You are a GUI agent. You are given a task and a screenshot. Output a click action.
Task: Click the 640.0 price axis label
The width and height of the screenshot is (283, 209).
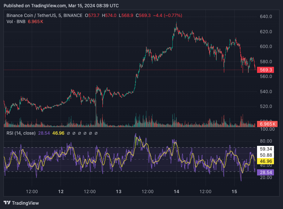coord(266,17)
